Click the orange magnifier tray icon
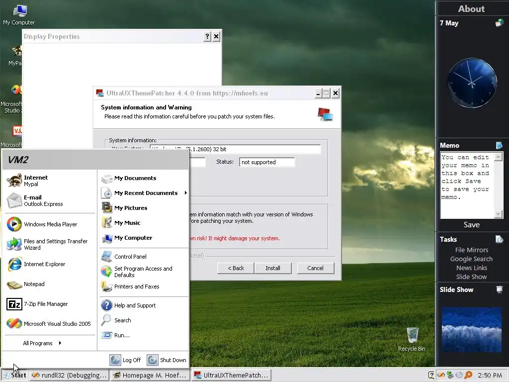This screenshot has width=509, height=382. [x=468, y=375]
